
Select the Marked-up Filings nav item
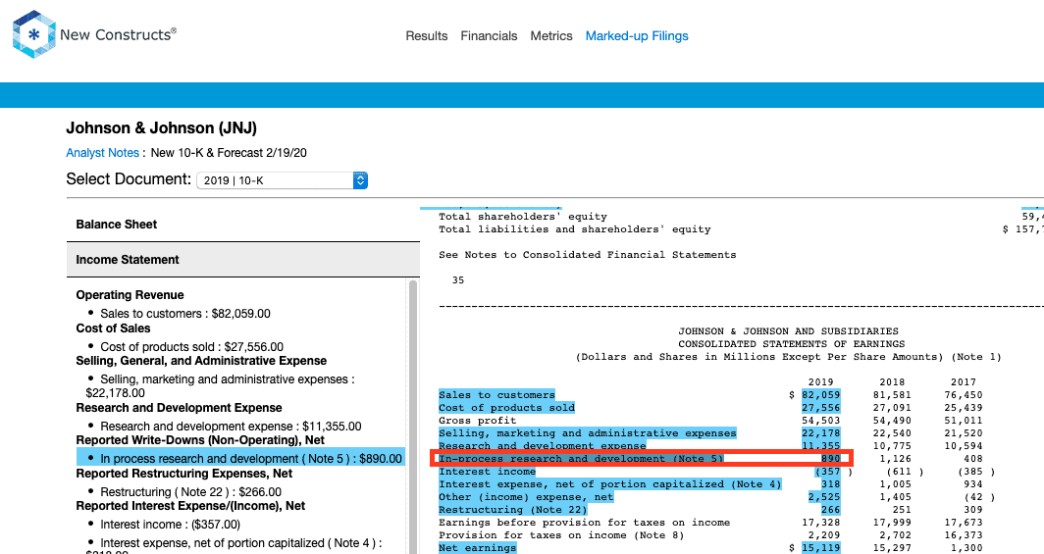(637, 36)
